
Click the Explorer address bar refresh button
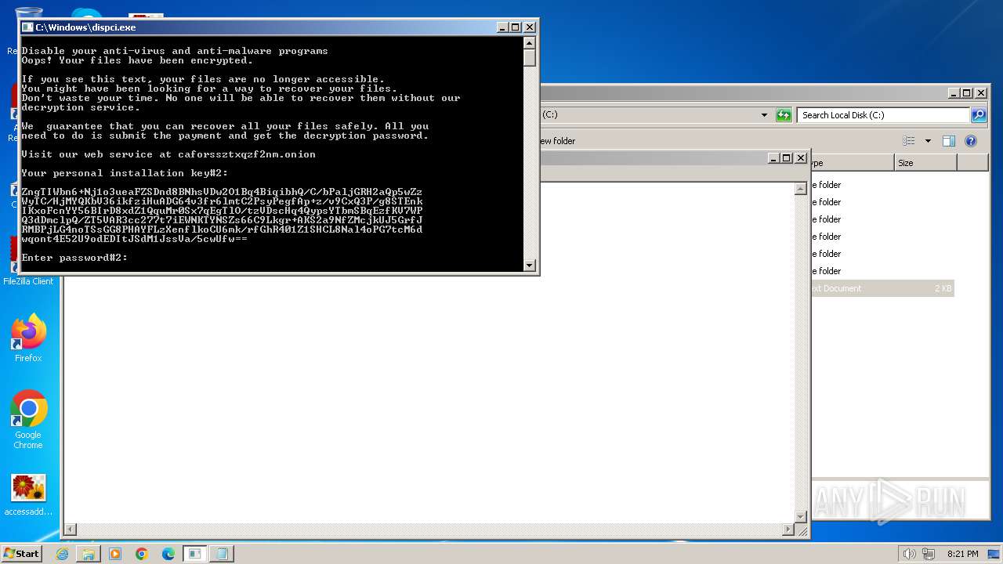[x=784, y=115]
